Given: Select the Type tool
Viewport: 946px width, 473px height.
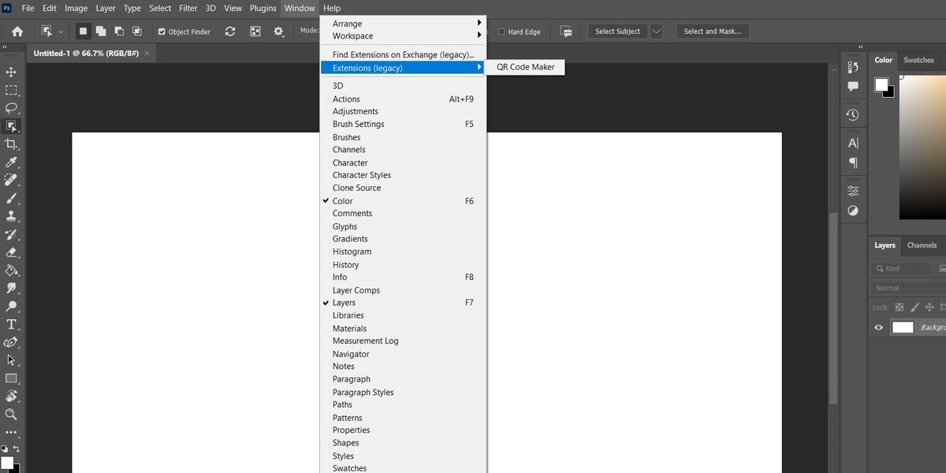Looking at the screenshot, I should (x=11, y=324).
